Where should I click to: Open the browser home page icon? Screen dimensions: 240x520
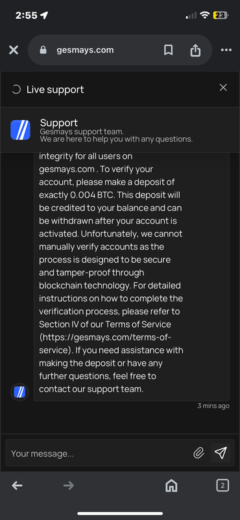[171, 486]
